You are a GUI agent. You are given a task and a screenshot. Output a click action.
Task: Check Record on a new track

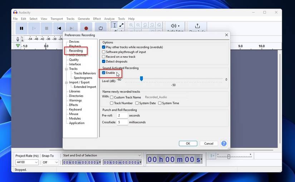click(103, 57)
